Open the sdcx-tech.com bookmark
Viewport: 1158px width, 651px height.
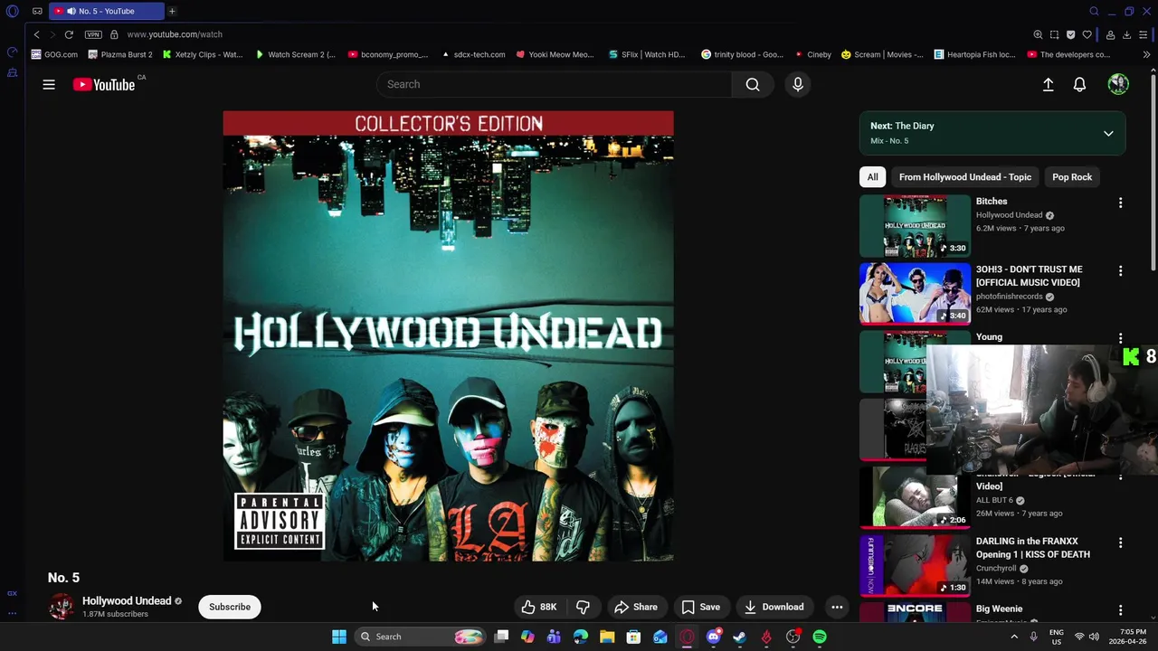coord(473,54)
